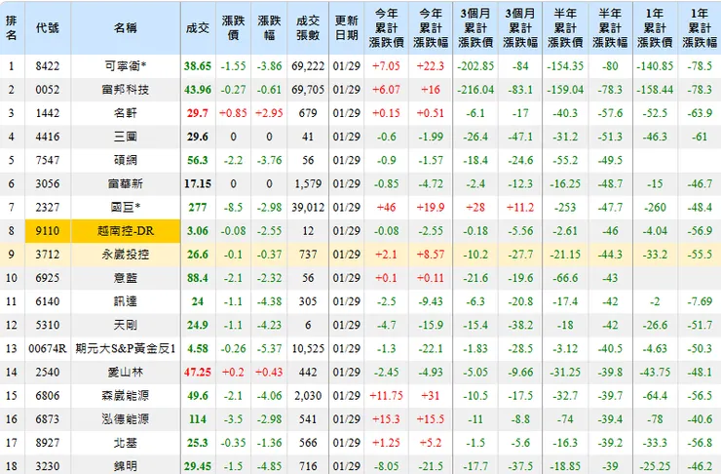The width and height of the screenshot is (721, 474).
Task: Select stock code 5310
Action: [48, 325]
